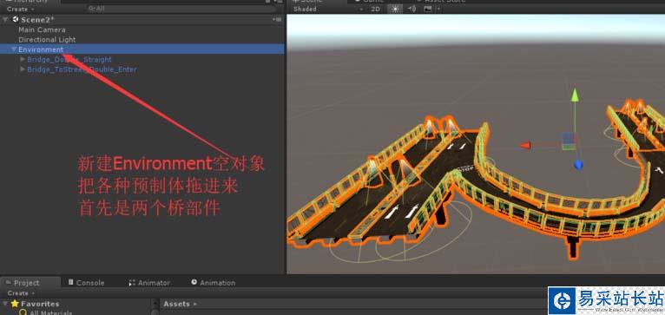Click the Animator tab icon

(x=132, y=283)
